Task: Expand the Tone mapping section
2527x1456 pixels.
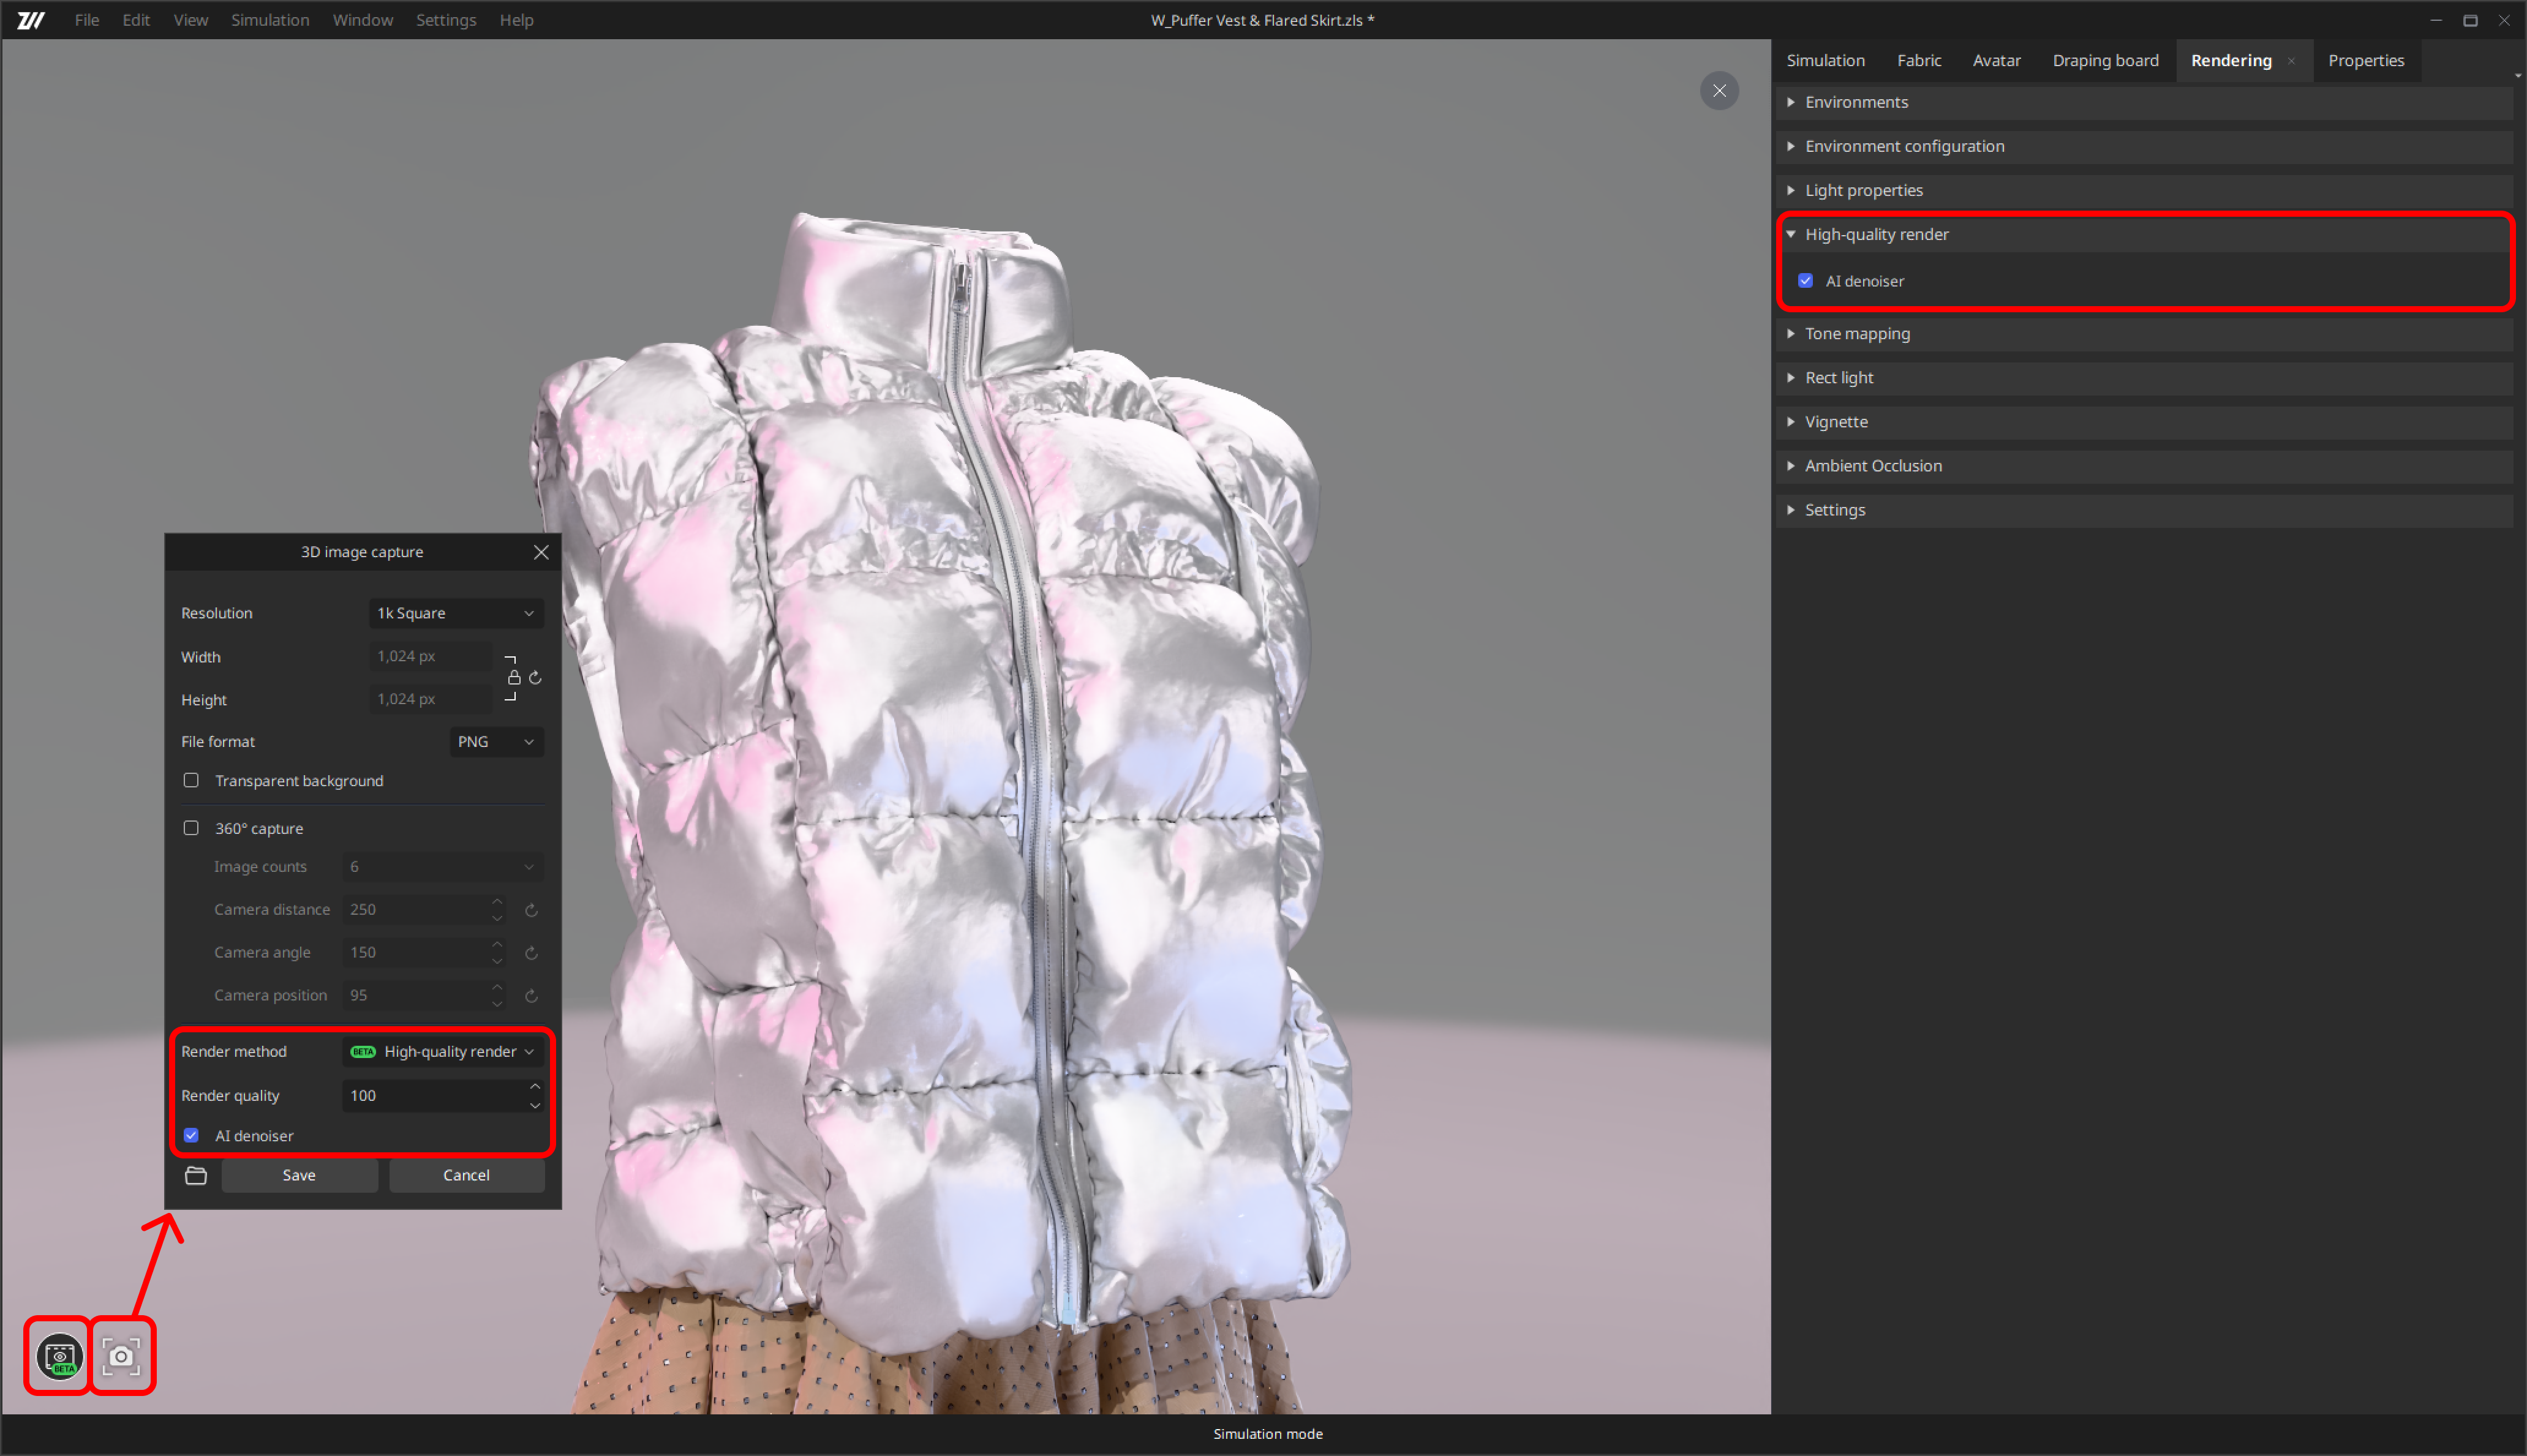Action: coord(1857,333)
